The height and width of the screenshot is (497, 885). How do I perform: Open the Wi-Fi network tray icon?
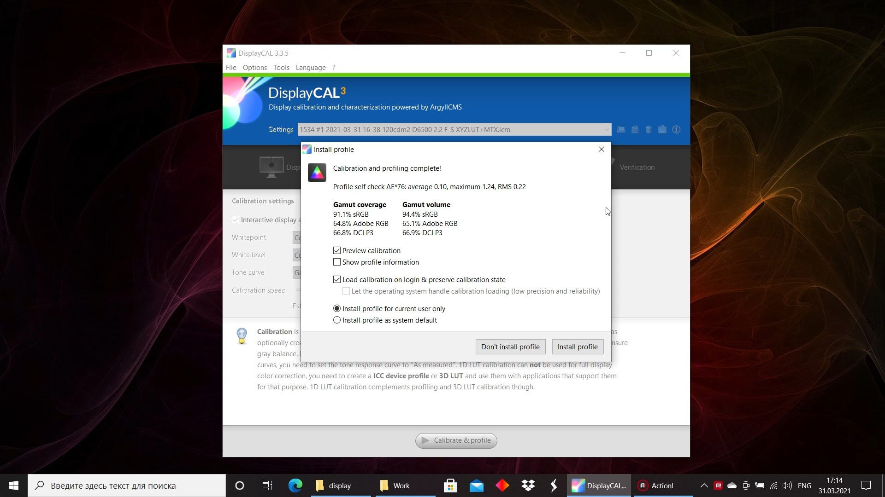774,485
